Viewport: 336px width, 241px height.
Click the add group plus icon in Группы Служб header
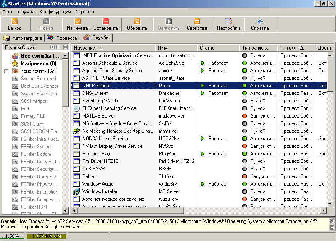52,47
